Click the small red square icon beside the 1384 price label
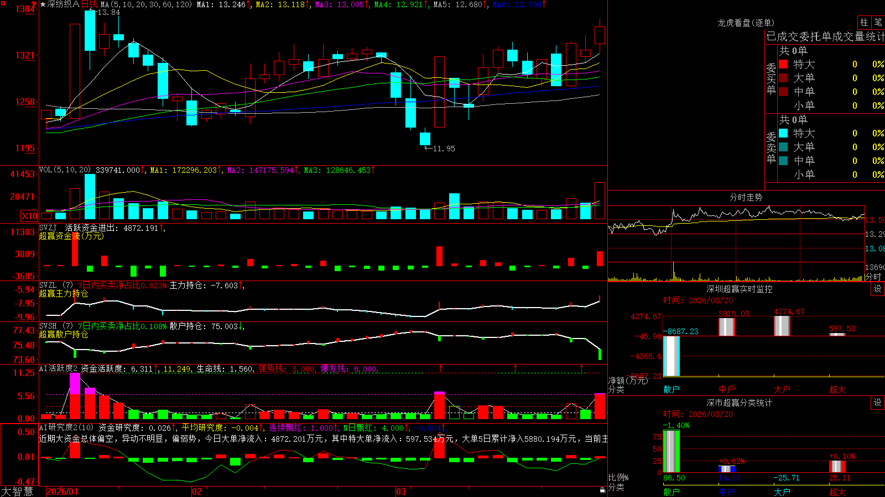Screen dimensions: 885x497 tap(3, 3)
